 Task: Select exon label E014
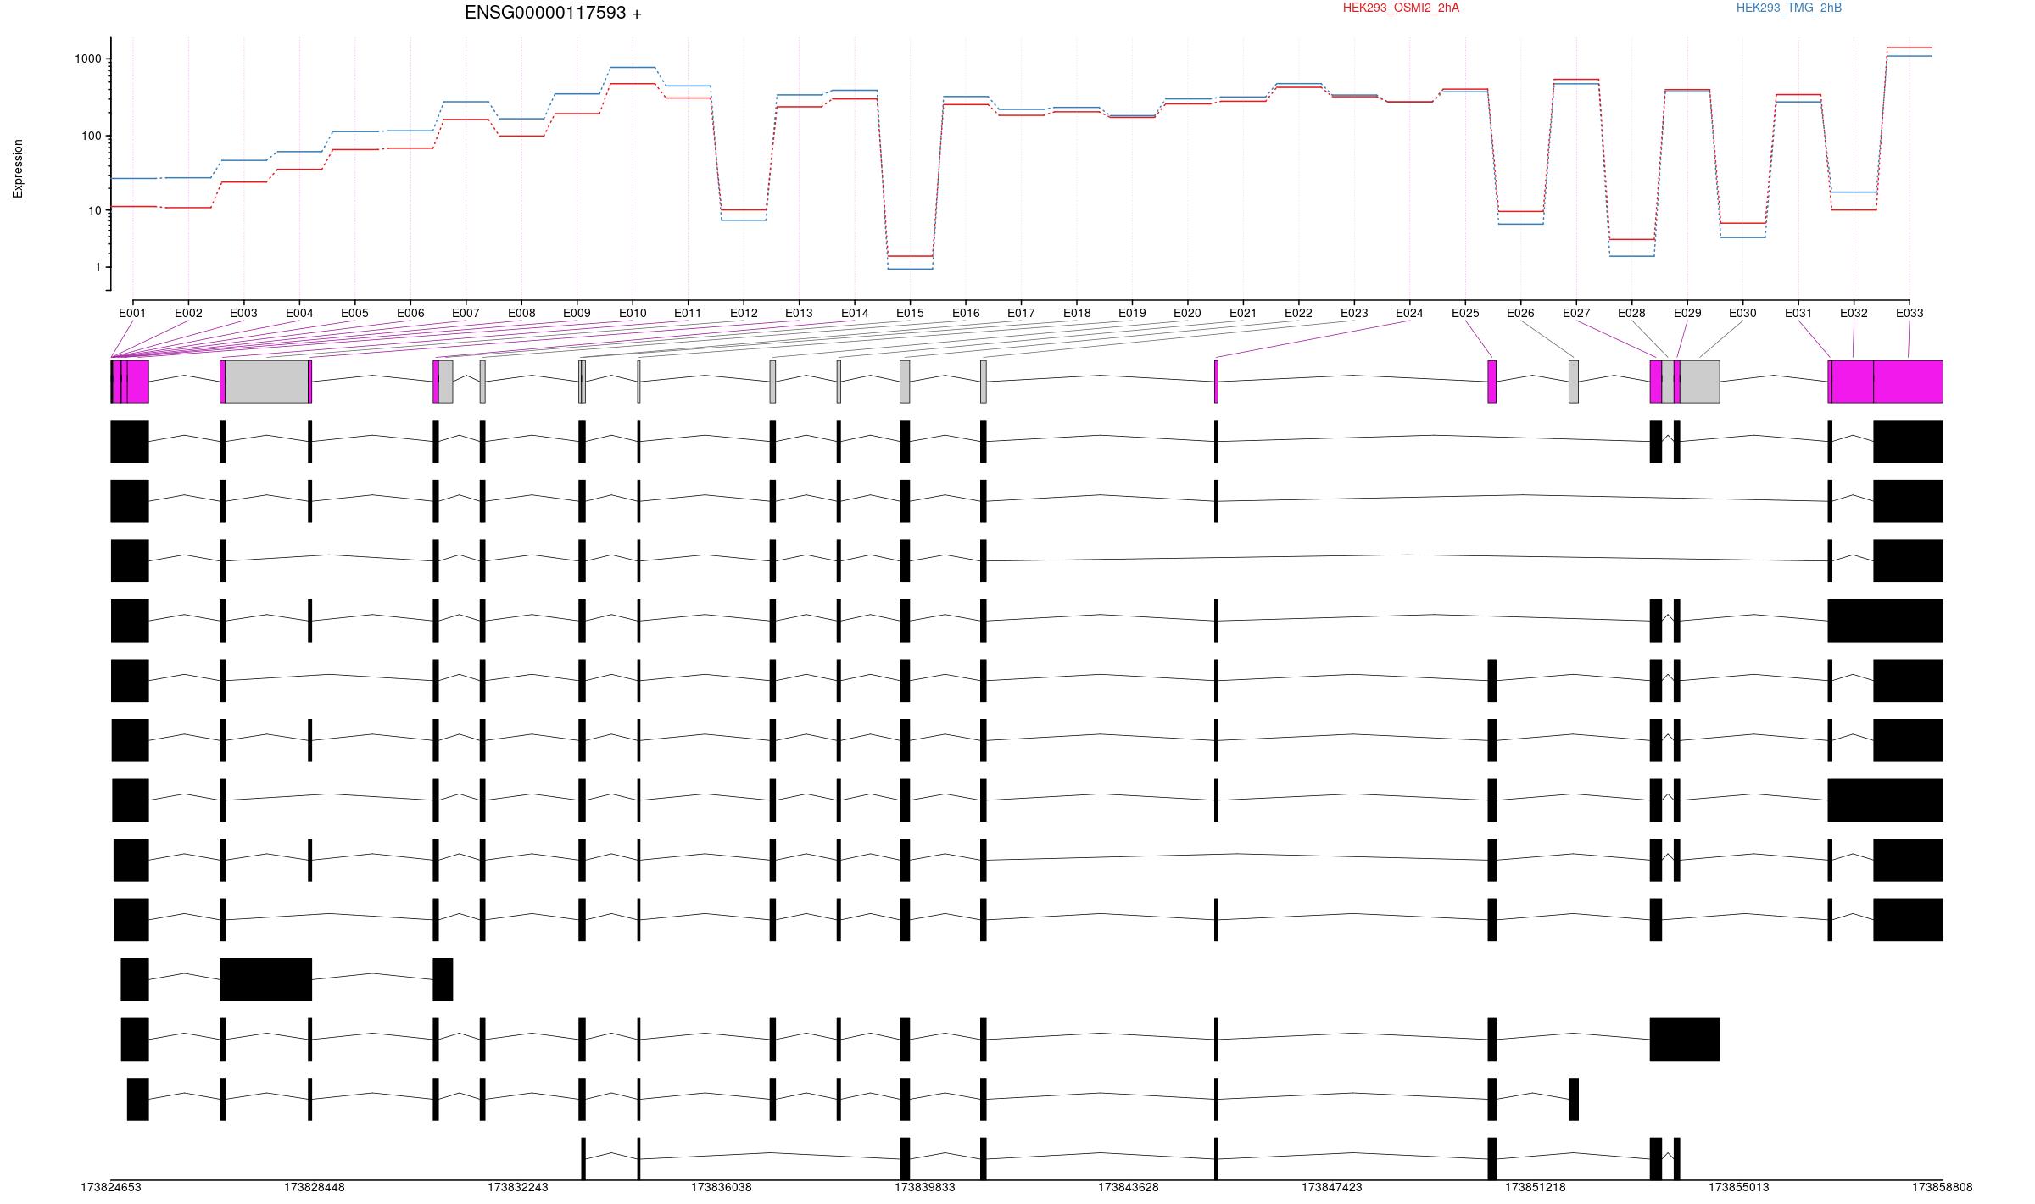pos(855,313)
